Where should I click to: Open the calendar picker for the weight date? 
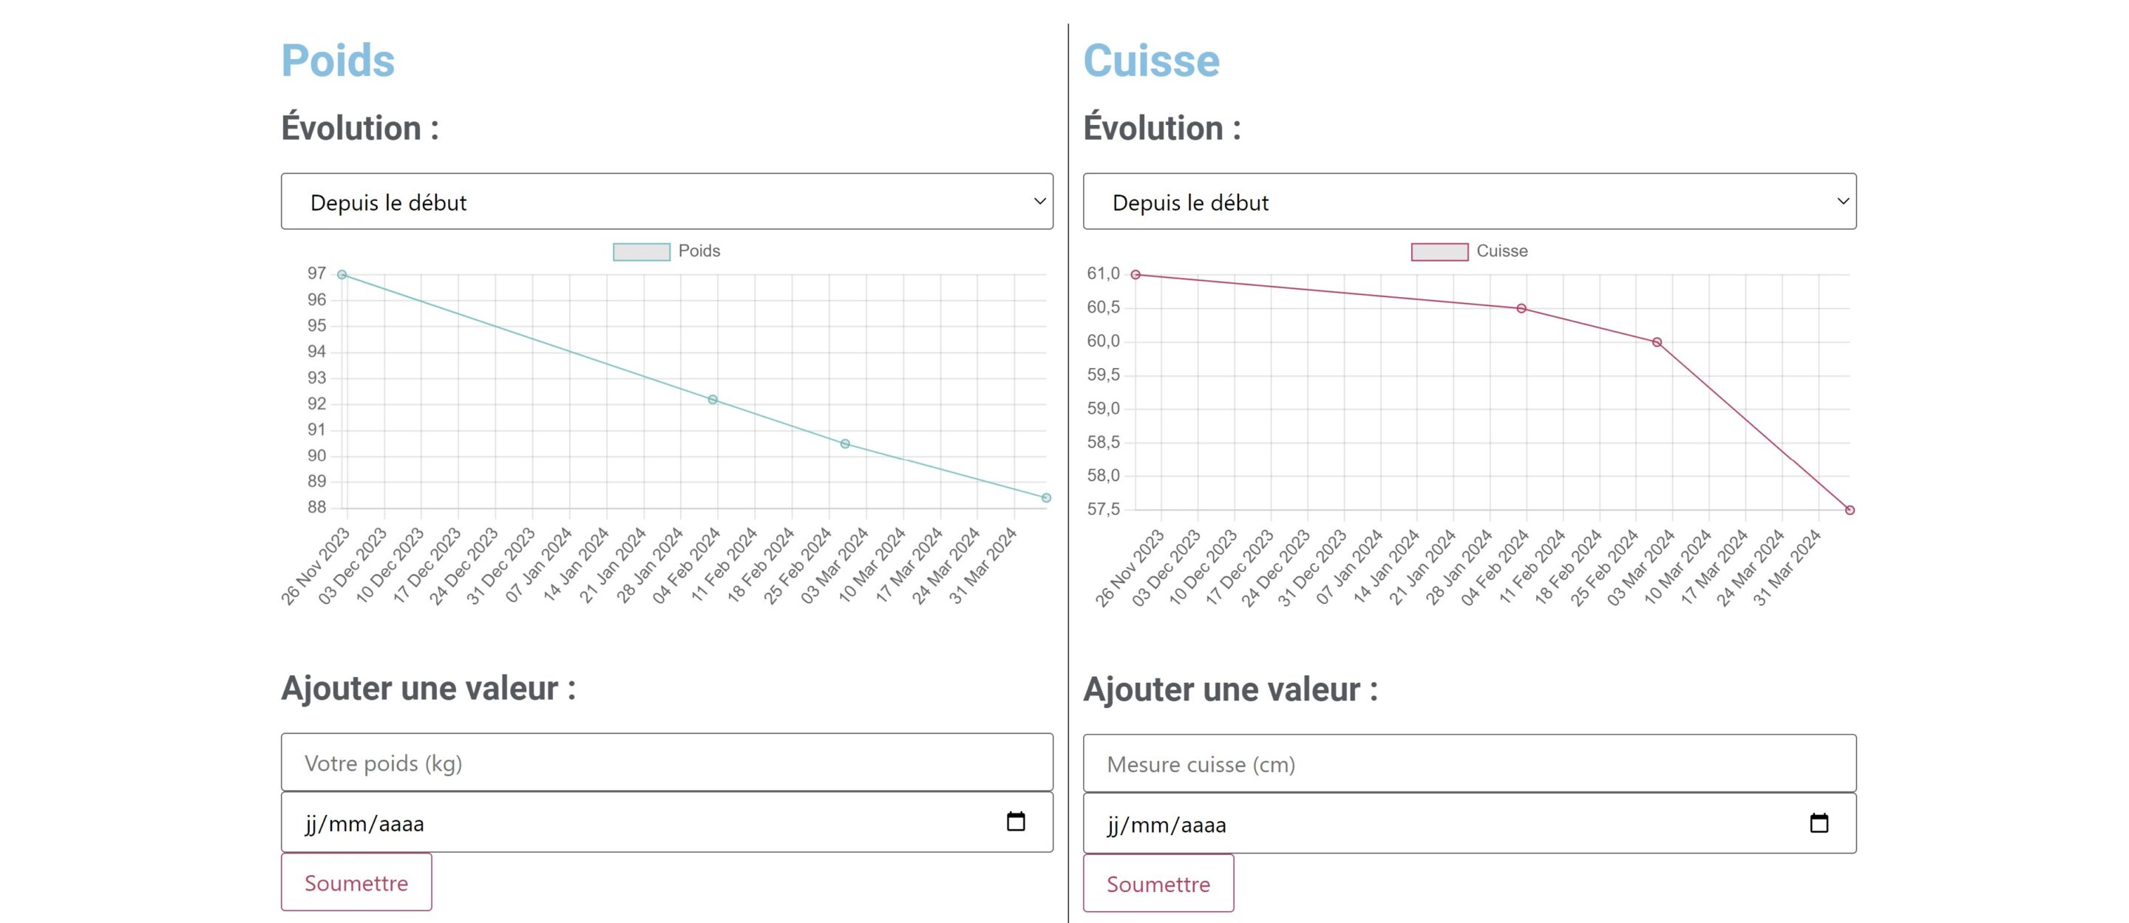click(x=1017, y=821)
